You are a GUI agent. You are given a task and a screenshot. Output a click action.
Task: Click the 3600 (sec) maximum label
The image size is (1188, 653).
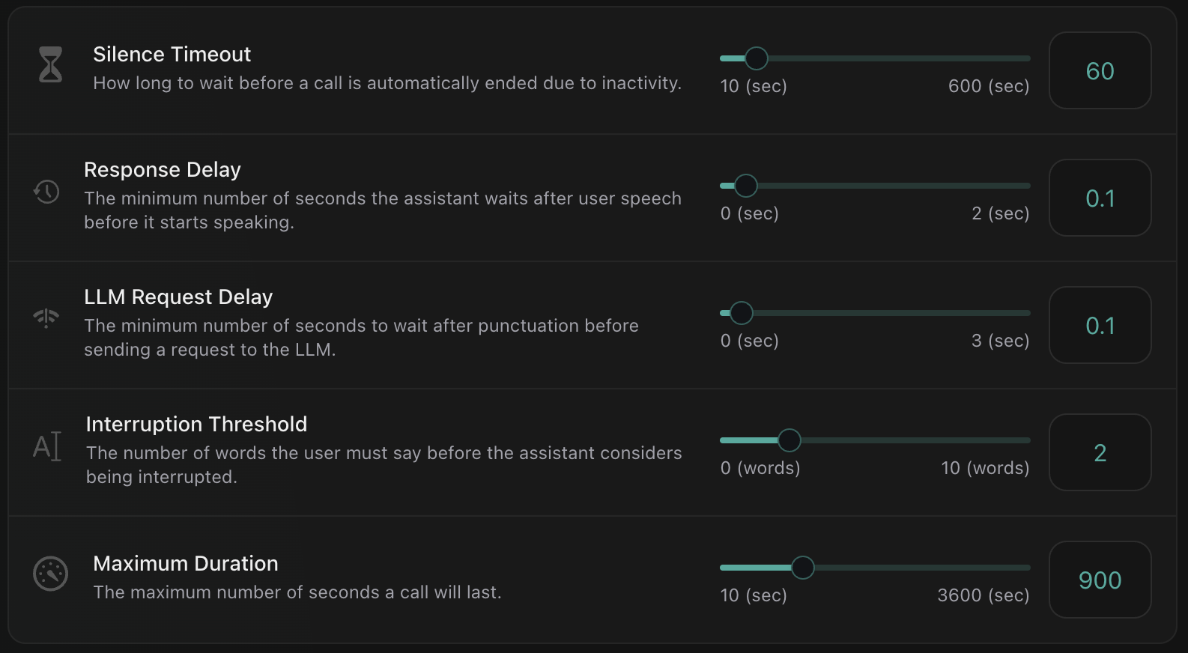983,595
